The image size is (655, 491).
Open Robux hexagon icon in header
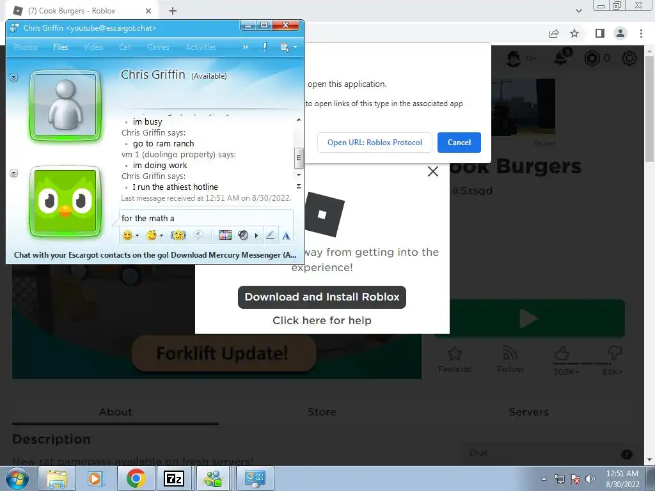(x=592, y=58)
